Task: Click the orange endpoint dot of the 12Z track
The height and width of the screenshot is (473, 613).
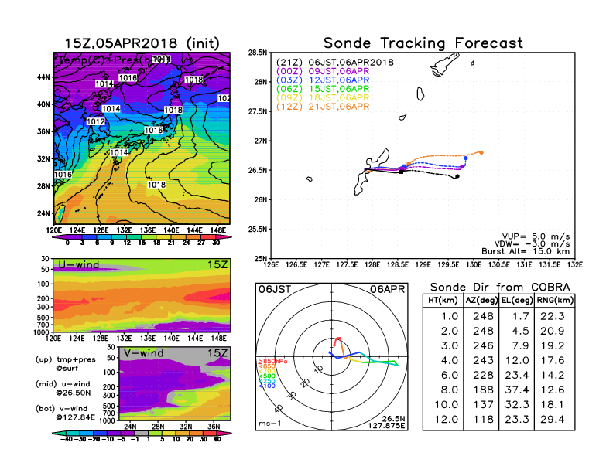Action: pyautogui.click(x=481, y=152)
